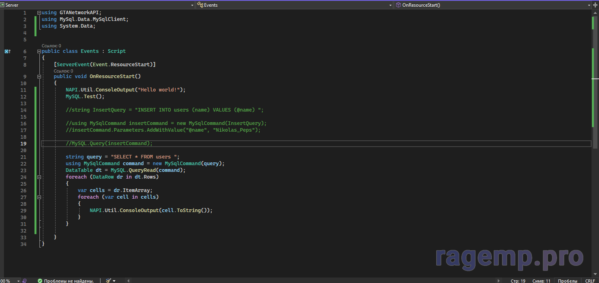Click the "Ссылок: 0" link above OnResourceStart
This screenshot has width=599, height=283.
[63, 71]
